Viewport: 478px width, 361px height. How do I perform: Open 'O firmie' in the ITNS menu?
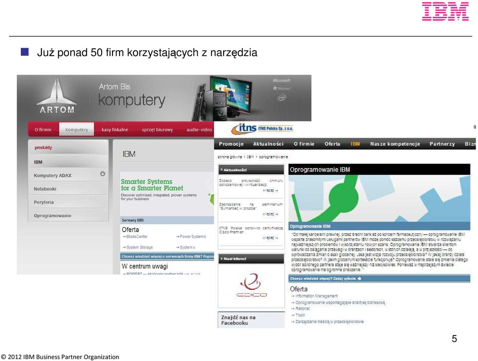tap(304, 144)
